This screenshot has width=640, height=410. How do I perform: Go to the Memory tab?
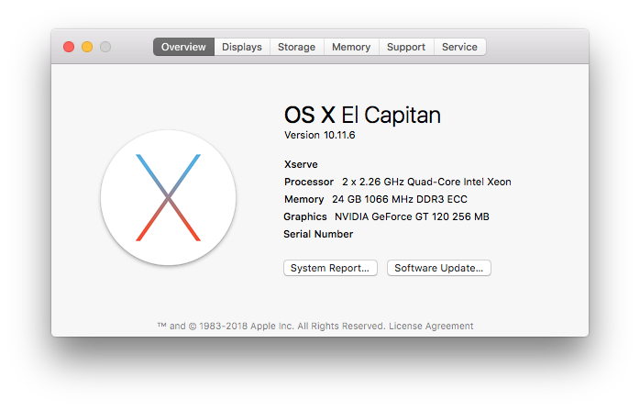point(351,47)
